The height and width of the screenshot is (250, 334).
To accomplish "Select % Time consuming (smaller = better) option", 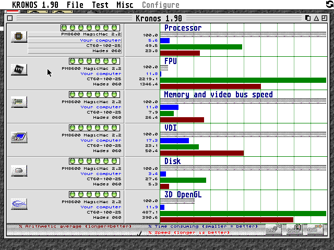I will [203, 227].
